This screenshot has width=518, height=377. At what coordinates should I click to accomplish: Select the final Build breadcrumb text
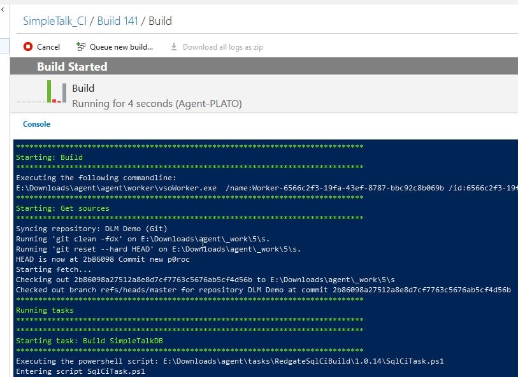tap(160, 21)
